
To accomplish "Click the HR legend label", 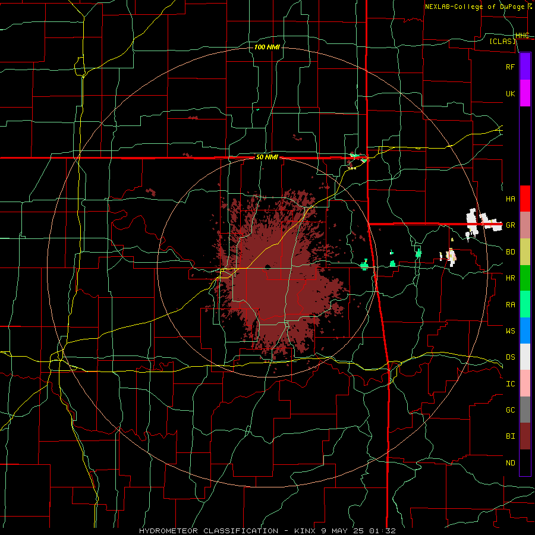I will [x=511, y=278].
